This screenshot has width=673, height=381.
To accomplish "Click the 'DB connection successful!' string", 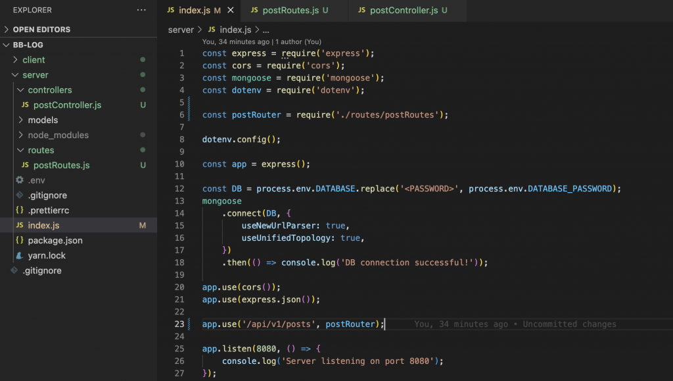I will (x=407, y=263).
